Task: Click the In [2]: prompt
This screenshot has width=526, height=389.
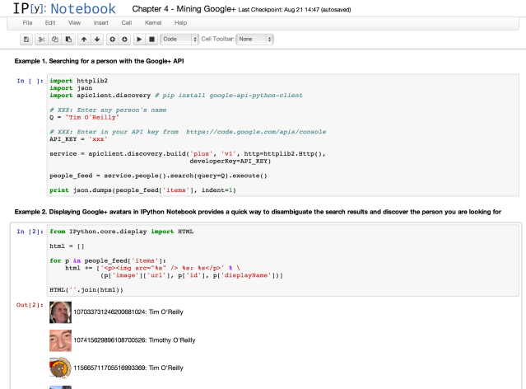Action: 30,232
